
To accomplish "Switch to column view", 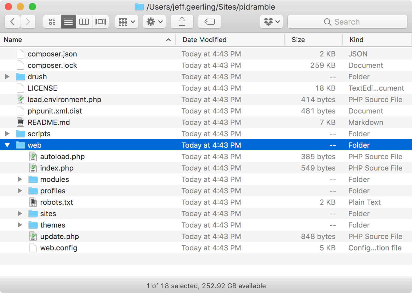I will [x=84, y=22].
